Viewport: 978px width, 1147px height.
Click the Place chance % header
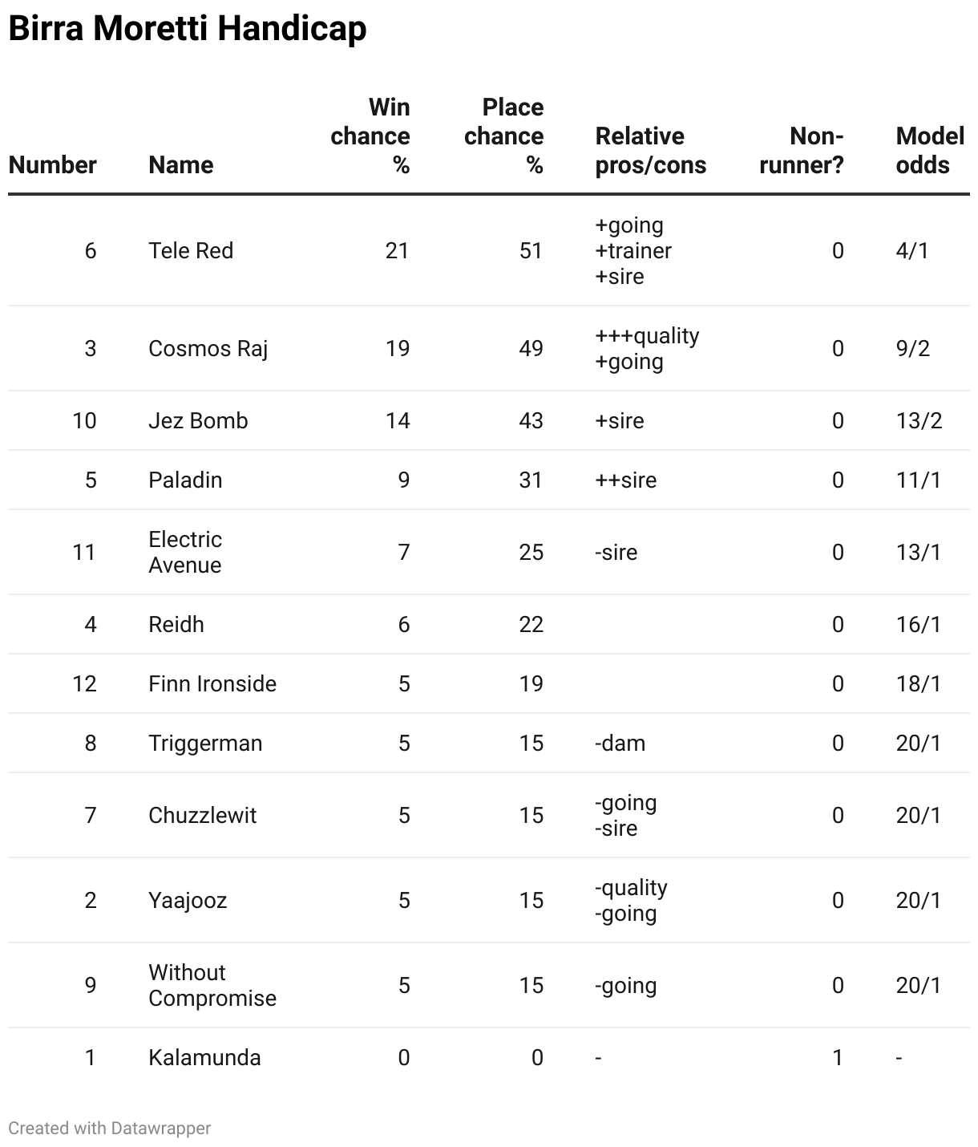click(504, 136)
